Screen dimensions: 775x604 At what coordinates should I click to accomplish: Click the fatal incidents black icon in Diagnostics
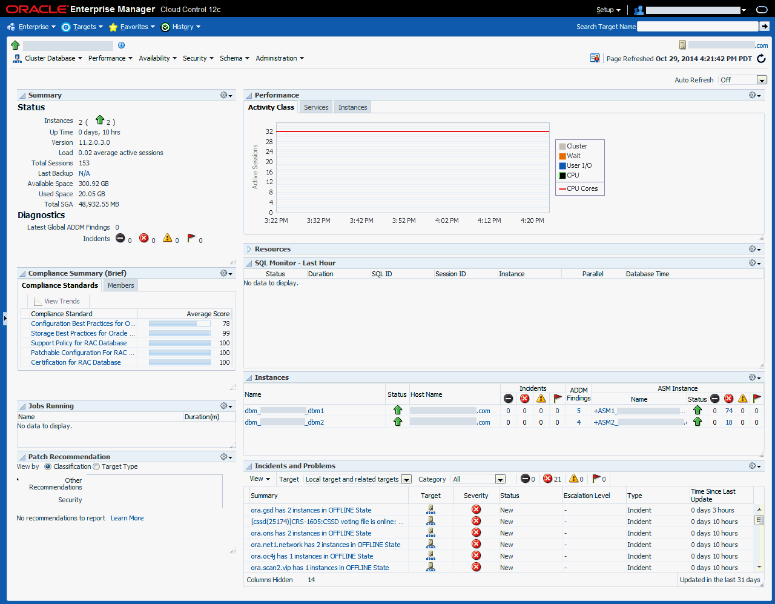pos(120,238)
